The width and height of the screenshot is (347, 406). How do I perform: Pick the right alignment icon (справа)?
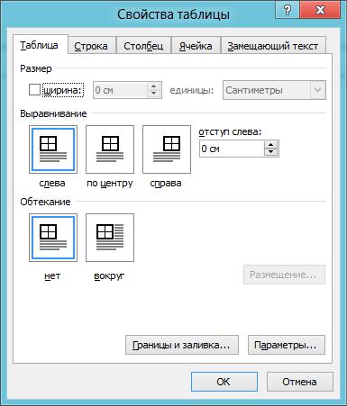click(x=167, y=149)
